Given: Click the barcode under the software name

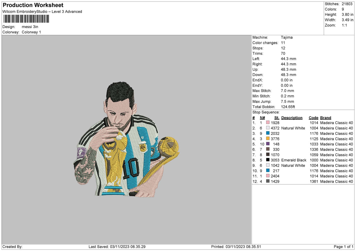Looking at the screenshot, I should (26, 19).
